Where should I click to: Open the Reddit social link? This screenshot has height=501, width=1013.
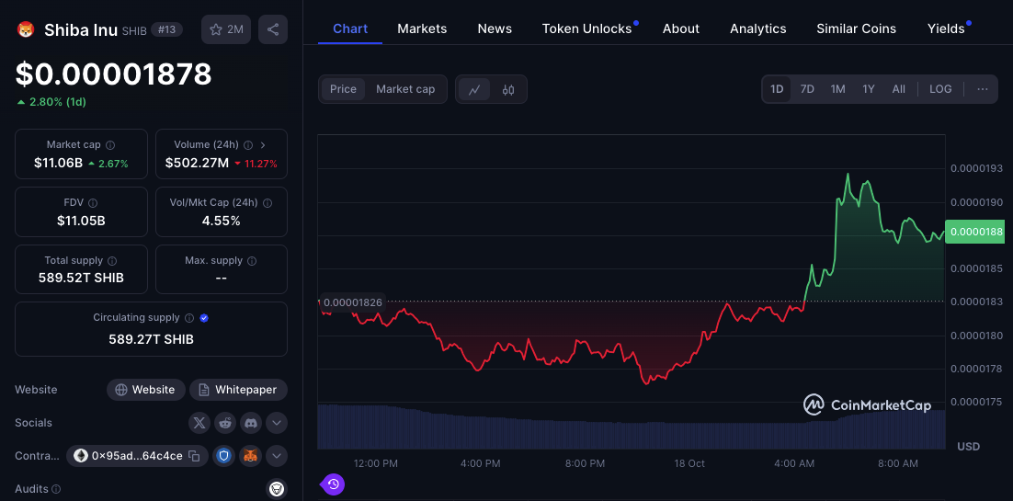[x=225, y=423]
